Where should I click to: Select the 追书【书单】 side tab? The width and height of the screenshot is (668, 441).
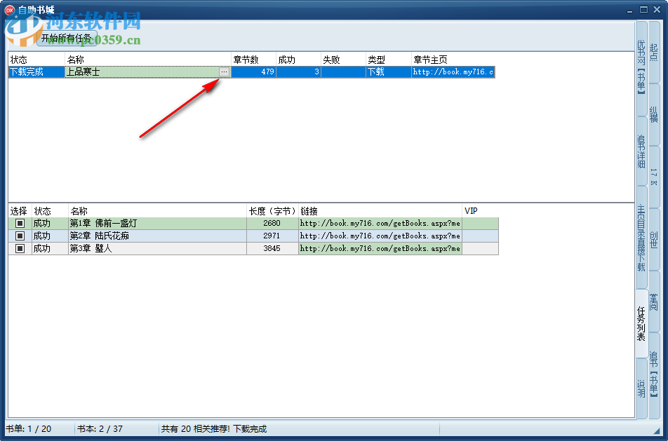pyautogui.click(x=654, y=374)
